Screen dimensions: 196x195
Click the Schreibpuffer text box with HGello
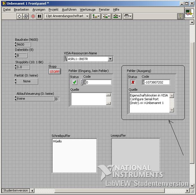74,156
